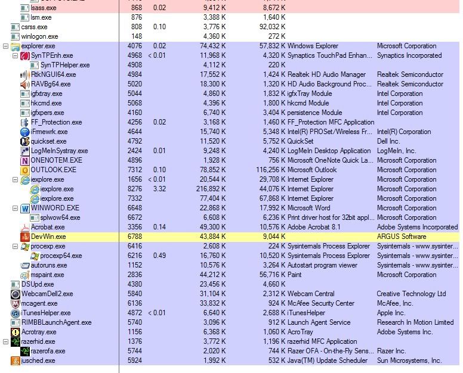Collapse the SynTPEnh.exe subtree
463x373 pixels.
[15, 55]
